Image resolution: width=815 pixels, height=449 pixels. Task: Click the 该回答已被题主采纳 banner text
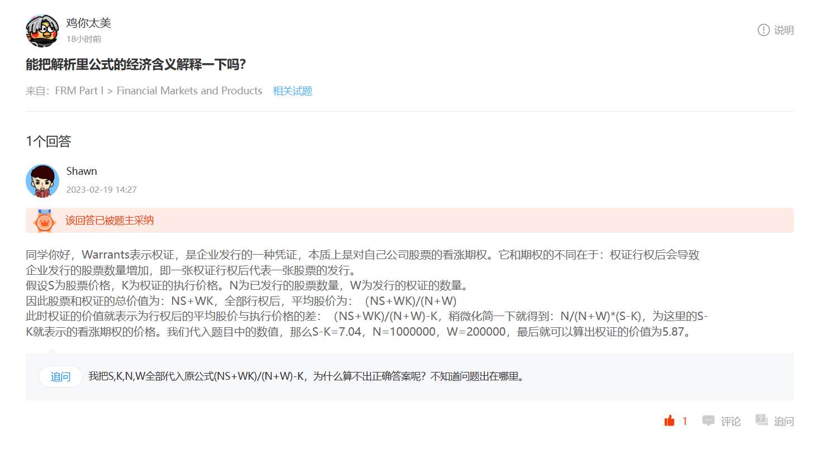(x=109, y=221)
